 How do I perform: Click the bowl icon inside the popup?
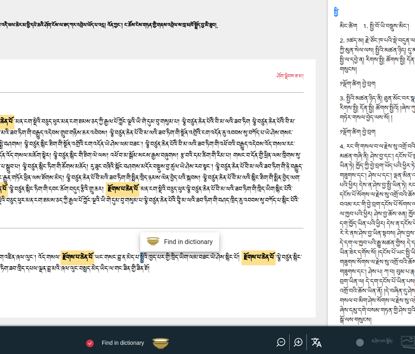[x=153, y=242]
